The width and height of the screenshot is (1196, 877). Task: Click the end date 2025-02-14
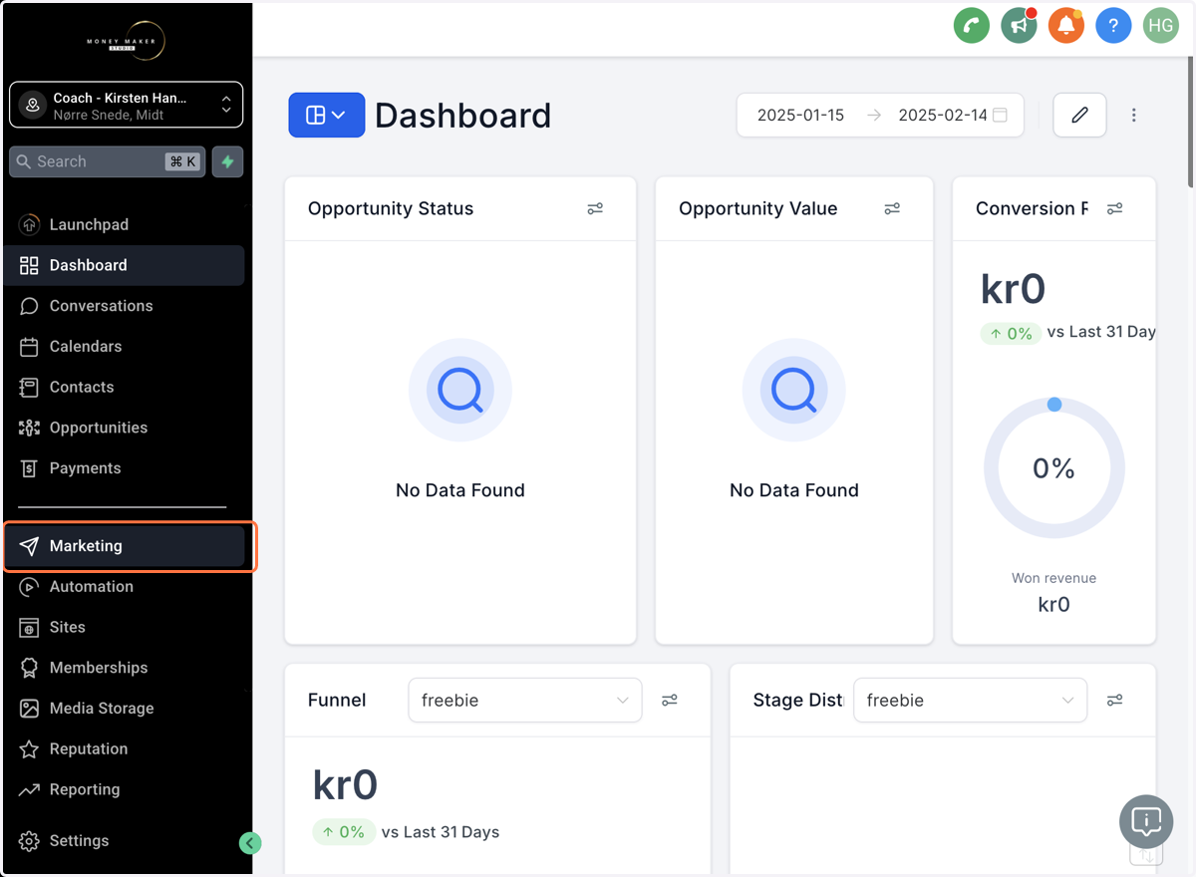pos(943,116)
